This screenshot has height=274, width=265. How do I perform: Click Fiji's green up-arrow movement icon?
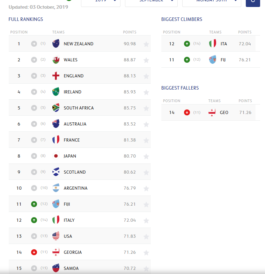34,204
